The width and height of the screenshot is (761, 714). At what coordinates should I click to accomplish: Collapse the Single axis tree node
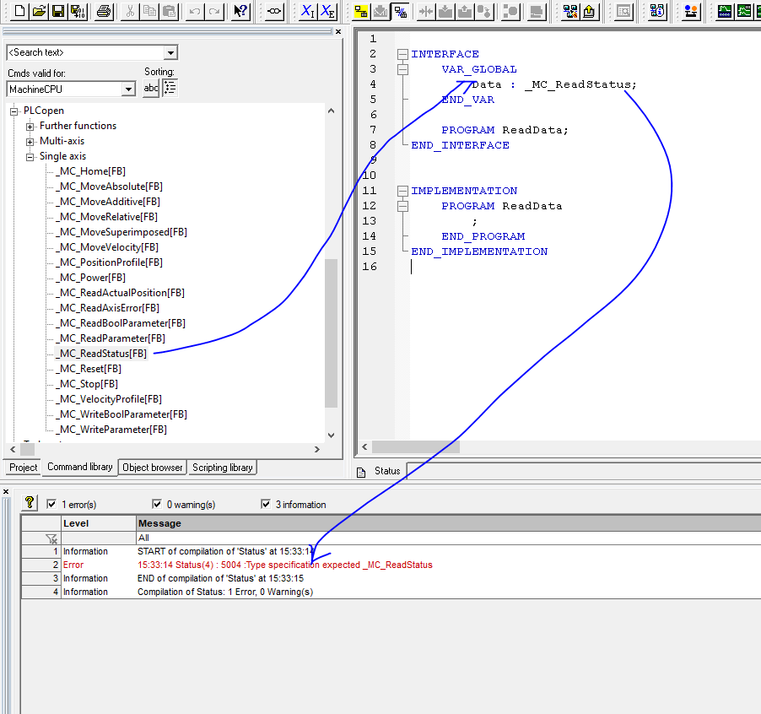coord(30,156)
